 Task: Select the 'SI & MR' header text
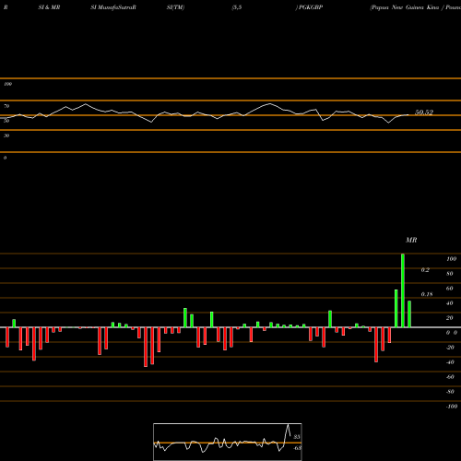[49, 7]
